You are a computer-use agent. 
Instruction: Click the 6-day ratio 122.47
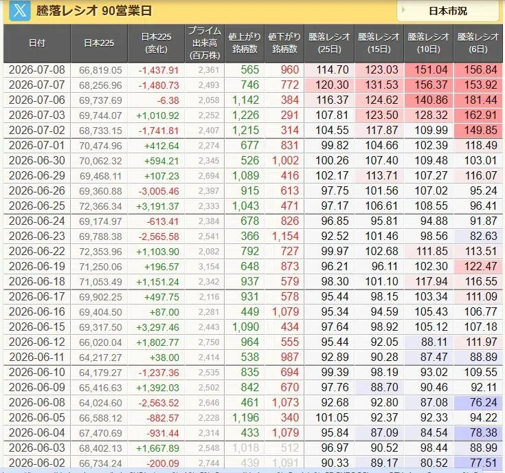[x=480, y=267]
